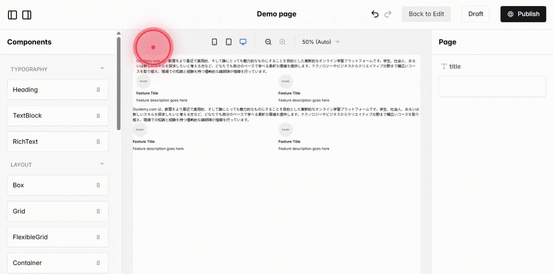Collapse the TYPOGRAPHY section
Image resolution: width=553 pixels, height=274 pixels.
[102, 68]
